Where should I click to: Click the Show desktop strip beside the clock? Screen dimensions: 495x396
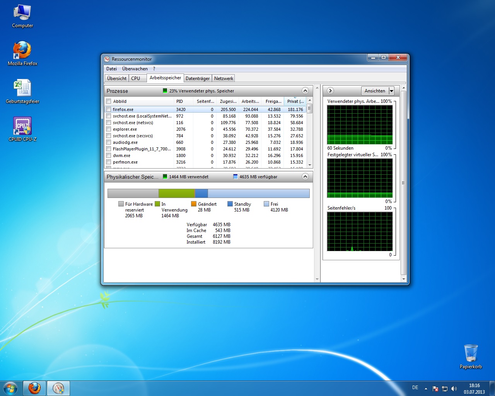[x=492, y=388]
